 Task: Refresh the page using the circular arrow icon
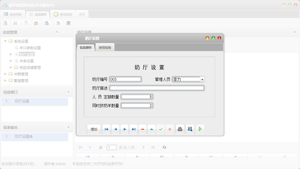pyautogui.click(x=164, y=147)
